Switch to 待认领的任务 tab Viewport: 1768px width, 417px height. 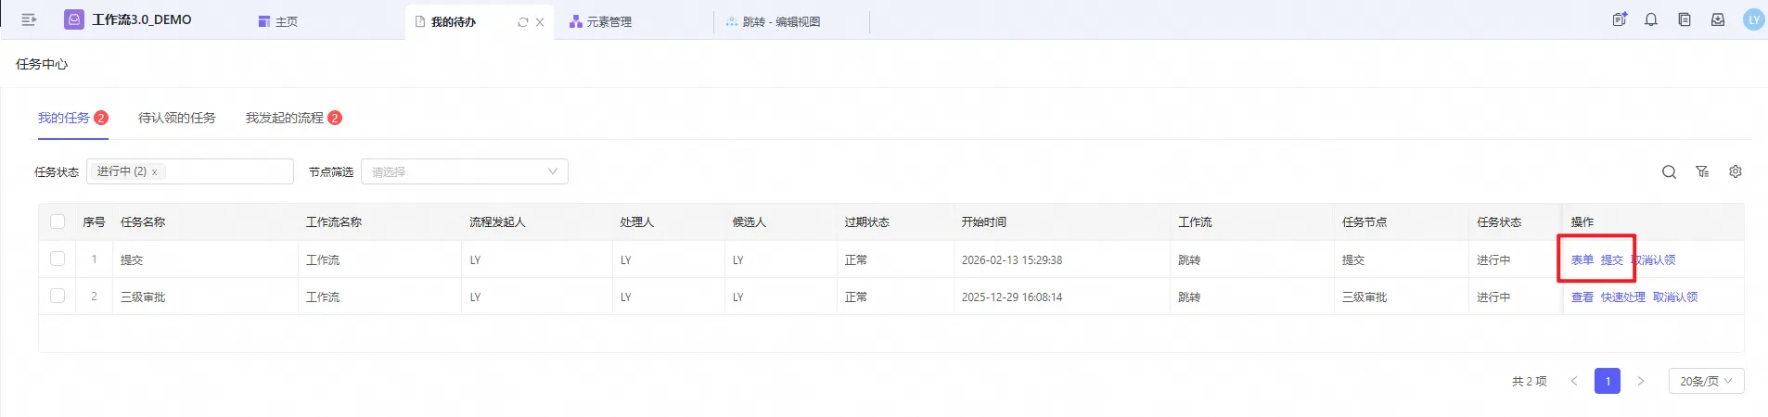pos(176,118)
